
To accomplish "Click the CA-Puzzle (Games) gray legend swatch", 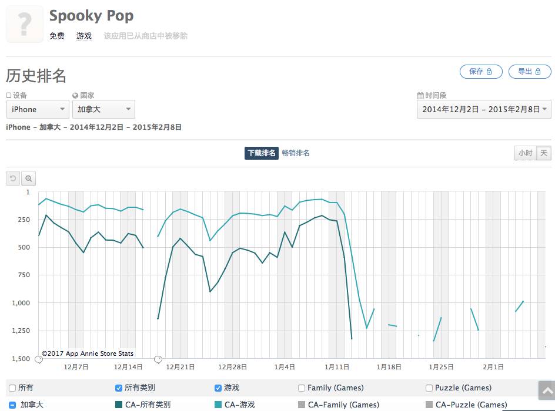I will coord(429,405).
